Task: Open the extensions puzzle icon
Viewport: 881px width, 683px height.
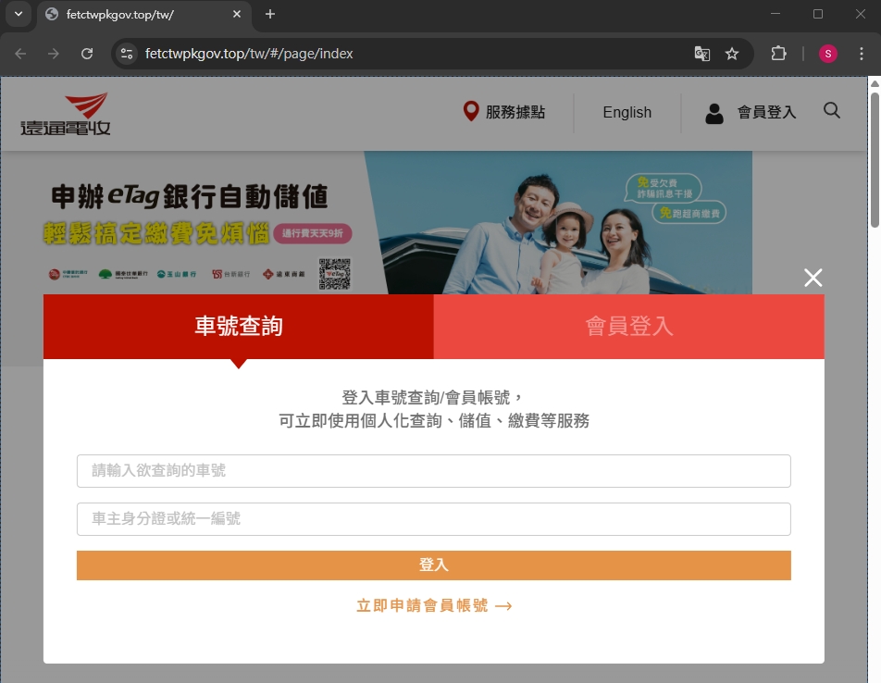Action: click(x=779, y=54)
